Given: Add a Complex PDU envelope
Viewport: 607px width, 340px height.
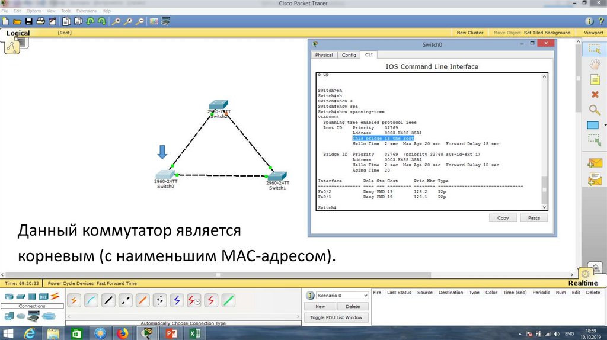Looking at the screenshot, I should coord(595,179).
